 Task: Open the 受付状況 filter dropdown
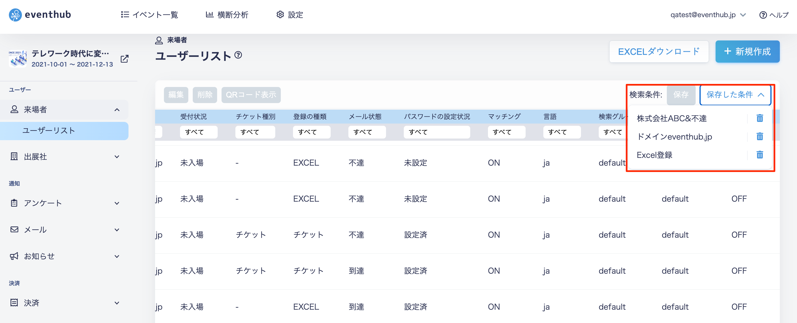199,132
